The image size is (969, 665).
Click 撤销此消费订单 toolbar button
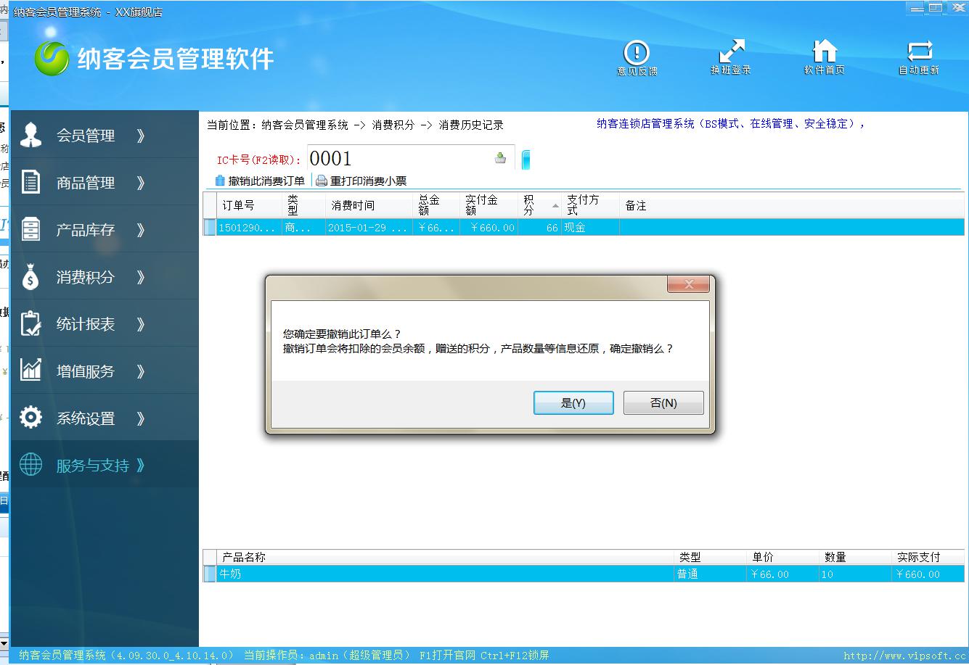click(x=260, y=181)
